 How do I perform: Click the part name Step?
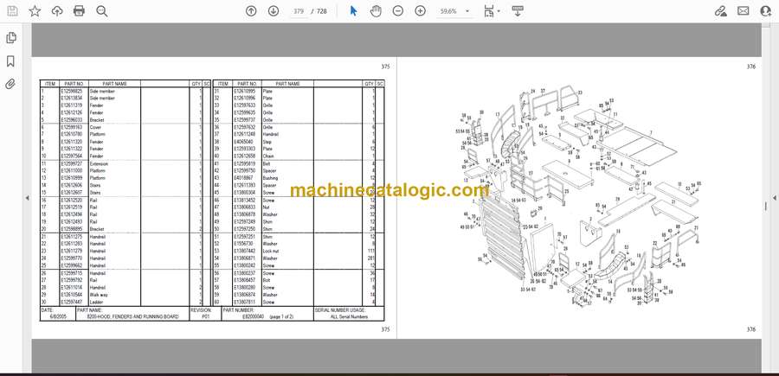267,142
